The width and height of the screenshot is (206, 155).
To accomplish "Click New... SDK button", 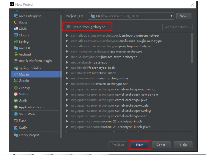I will [184, 16].
